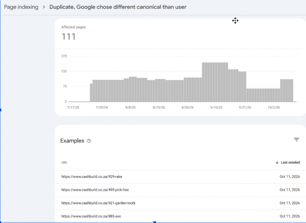
Task: Open the Examples filter icon
Action: (296, 139)
